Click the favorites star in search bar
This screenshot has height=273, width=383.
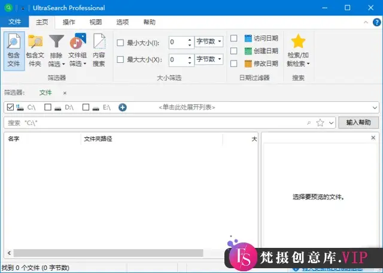point(320,123)
